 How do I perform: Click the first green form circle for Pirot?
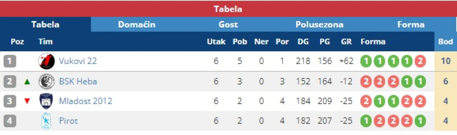366,121
